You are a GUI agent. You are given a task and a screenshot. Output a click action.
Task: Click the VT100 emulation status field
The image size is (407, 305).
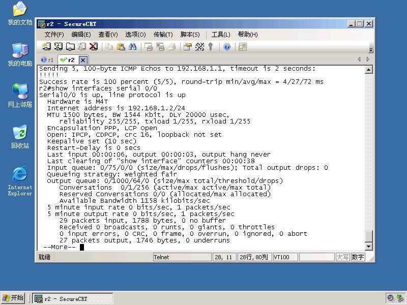coord(285,257)
